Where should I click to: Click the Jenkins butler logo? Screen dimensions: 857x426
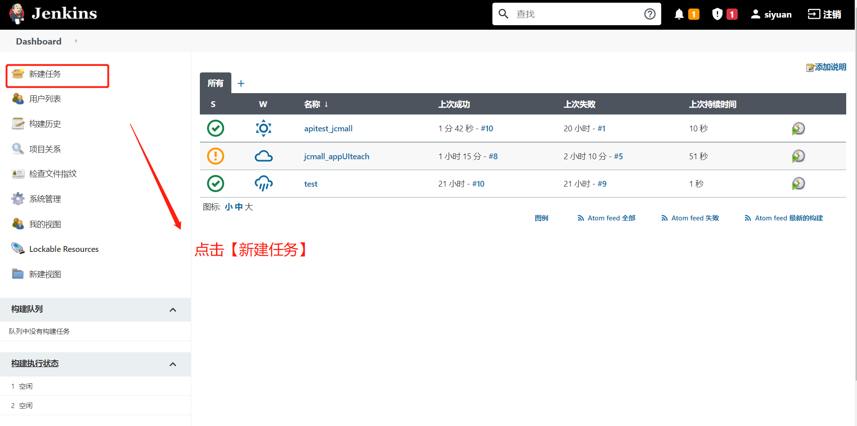tap(17, 14)
